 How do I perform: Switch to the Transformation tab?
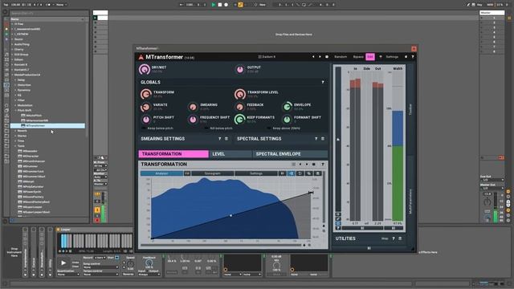coord(173,154)
